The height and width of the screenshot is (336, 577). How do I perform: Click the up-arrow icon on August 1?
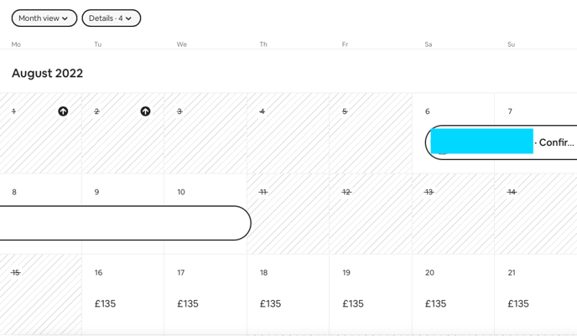pos(63,111)
